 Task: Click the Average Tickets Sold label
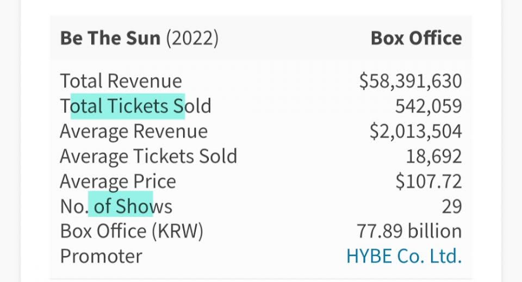click(x=148, y=156)
